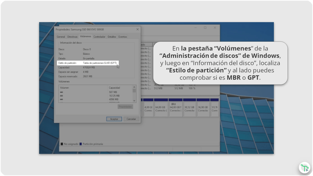
Task: Click the blue Partición primaria legend swatch
Action: pyautogui.click(x=80, y=144)
